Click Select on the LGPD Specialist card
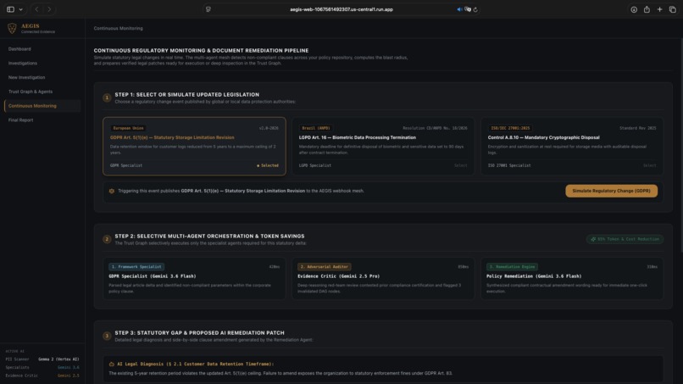Screen dimensions: 683x384 coord(460,165)
